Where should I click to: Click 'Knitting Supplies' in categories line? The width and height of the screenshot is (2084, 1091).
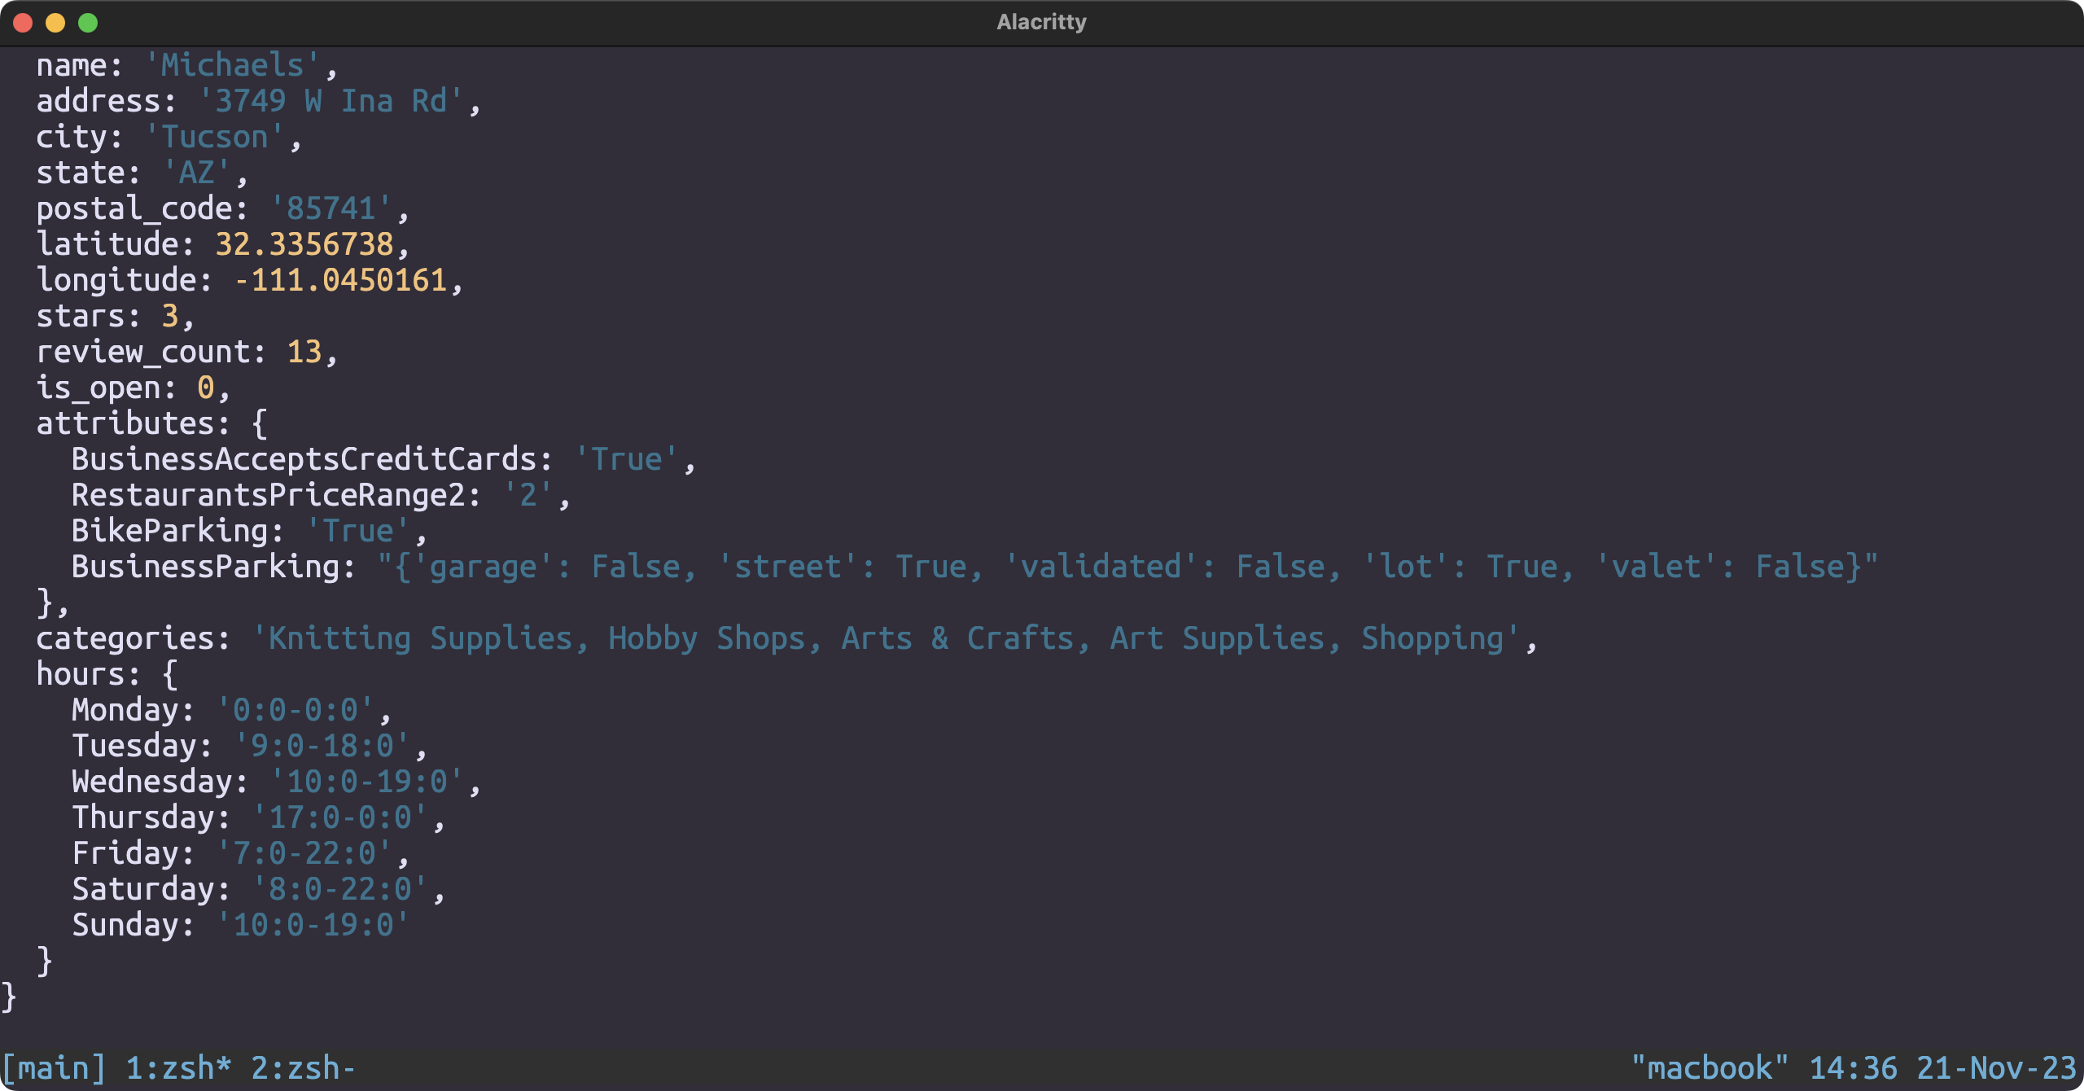pyautogui.click(x=419, y=638)
